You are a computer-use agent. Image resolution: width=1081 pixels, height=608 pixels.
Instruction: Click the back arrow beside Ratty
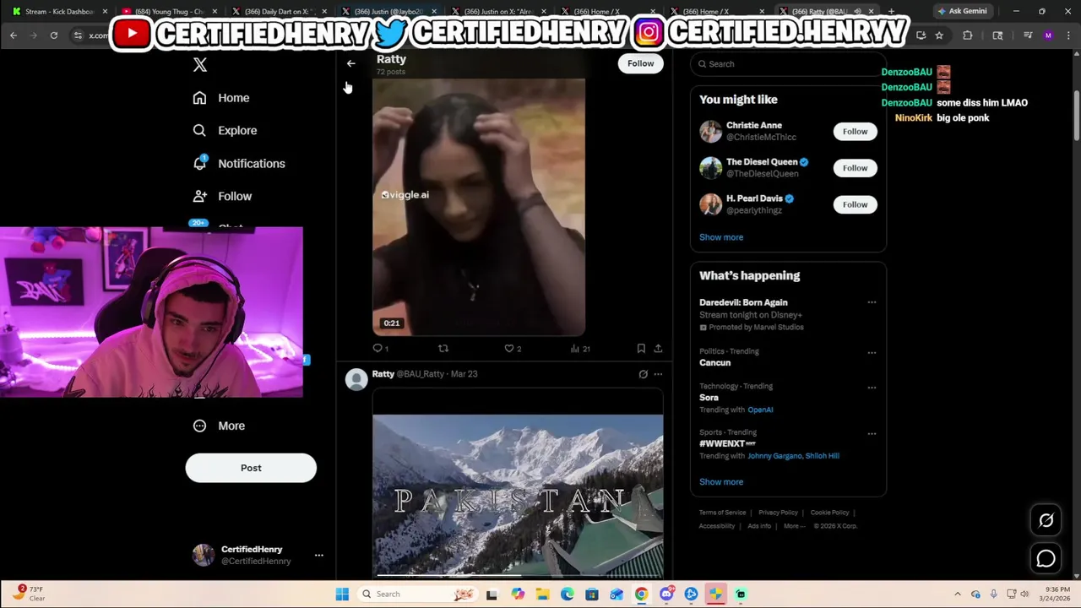tap(350, 63)
